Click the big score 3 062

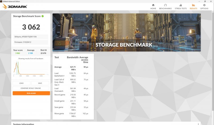(x=31, y=27)
